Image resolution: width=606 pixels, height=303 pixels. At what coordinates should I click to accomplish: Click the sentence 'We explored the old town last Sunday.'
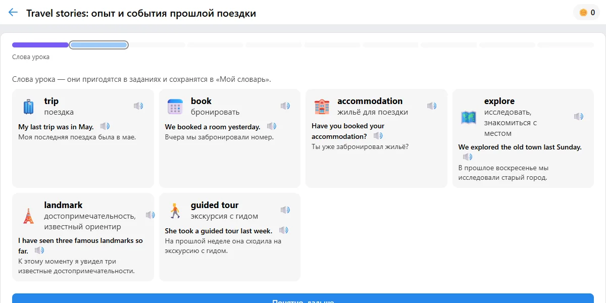pos(520,147)
